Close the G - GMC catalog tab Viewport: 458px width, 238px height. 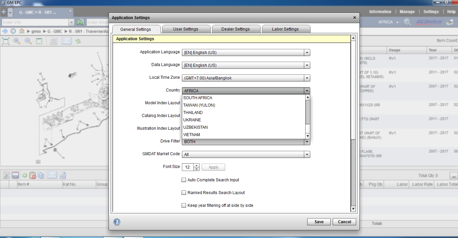click(x=70, y=11)
